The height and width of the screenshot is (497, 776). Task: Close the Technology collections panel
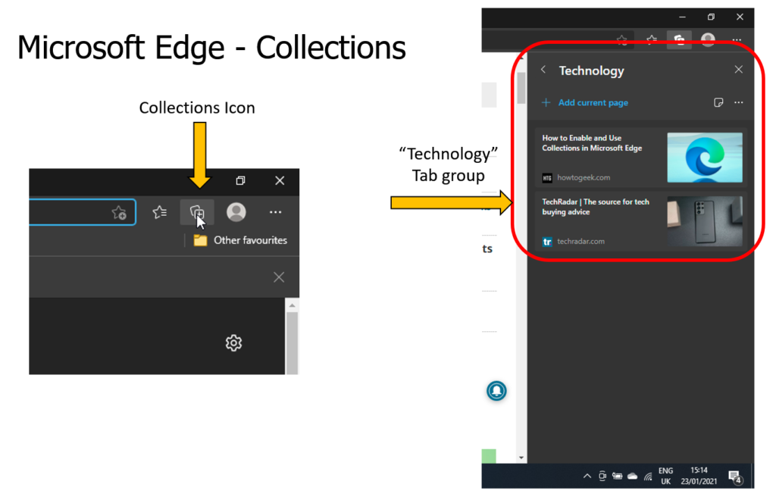(x=738, y=69)
